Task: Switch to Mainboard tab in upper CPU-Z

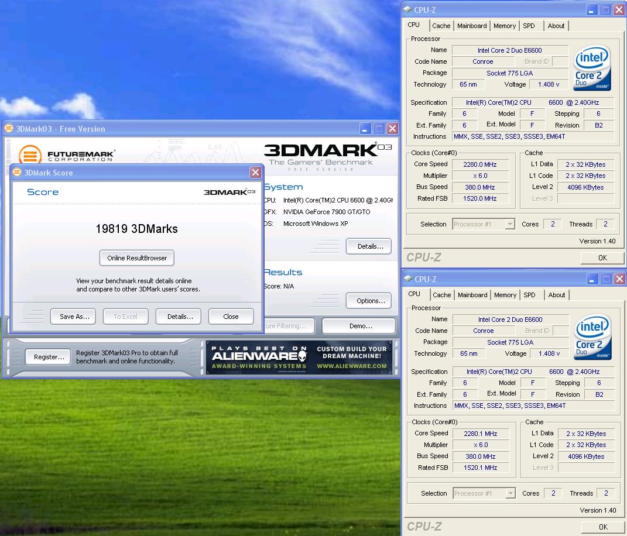Action: [x=472, y=26]
